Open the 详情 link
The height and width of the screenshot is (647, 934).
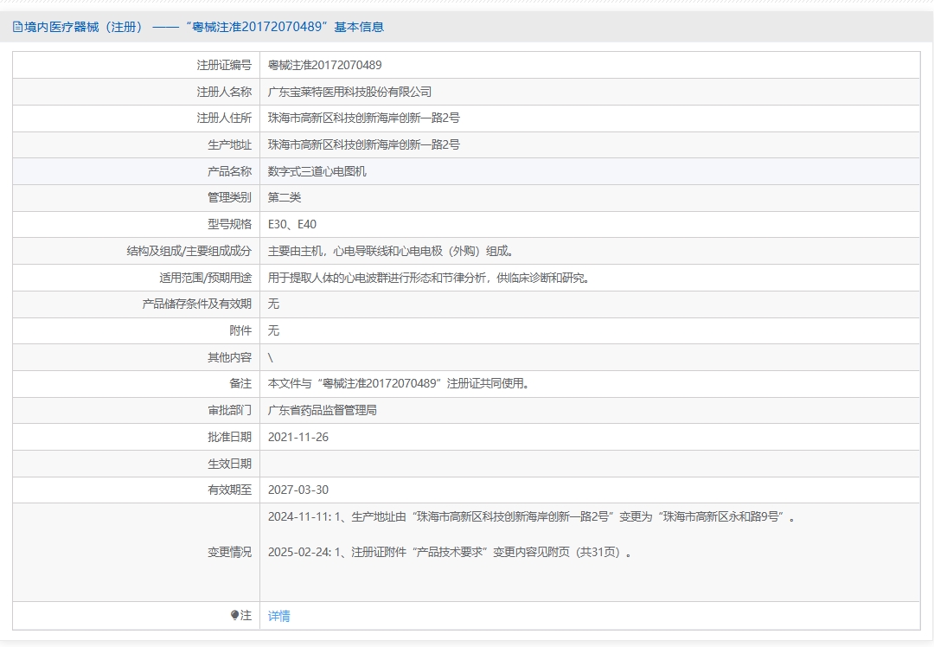click(x=278, y=616)
